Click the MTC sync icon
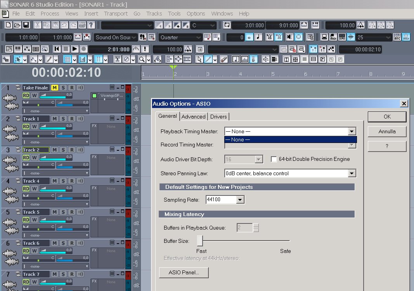Image resolution: width=414 pixels, height=291 pixels. 397,37
